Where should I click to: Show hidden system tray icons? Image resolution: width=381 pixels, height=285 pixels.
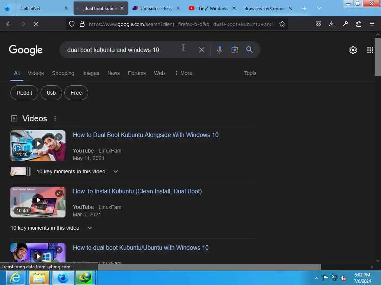click(316, 278)
